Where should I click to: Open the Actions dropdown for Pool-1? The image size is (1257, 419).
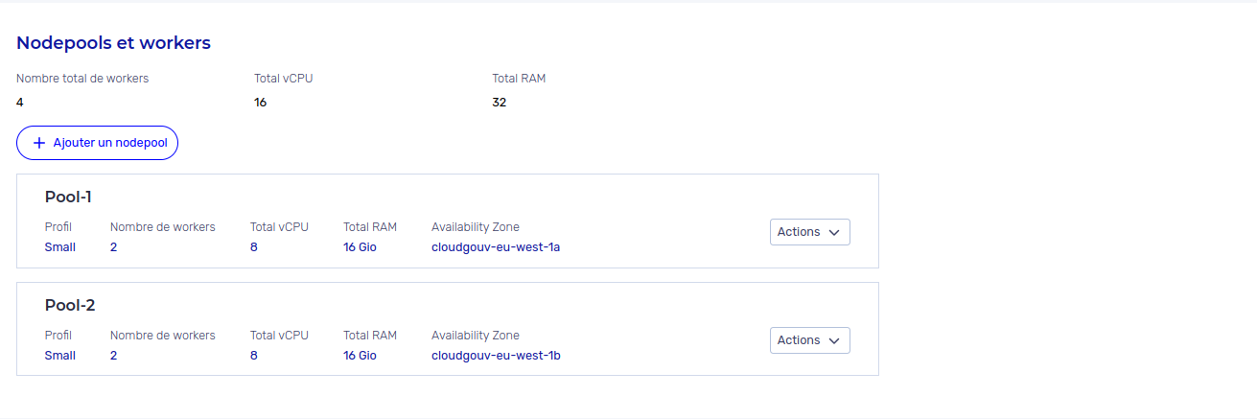[x=810, y=232]
